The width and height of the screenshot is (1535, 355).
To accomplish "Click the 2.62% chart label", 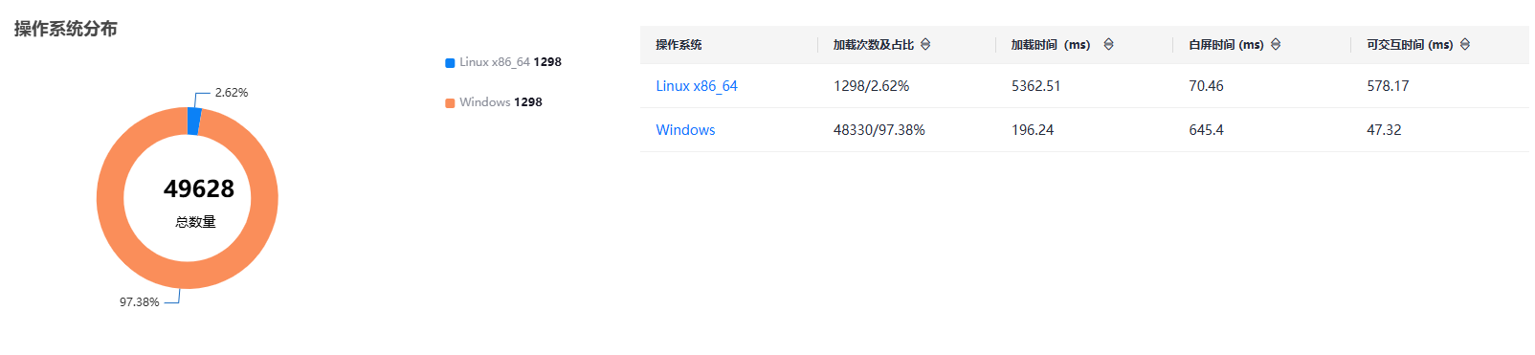I will pyautogui.click(x=232, y=93).
